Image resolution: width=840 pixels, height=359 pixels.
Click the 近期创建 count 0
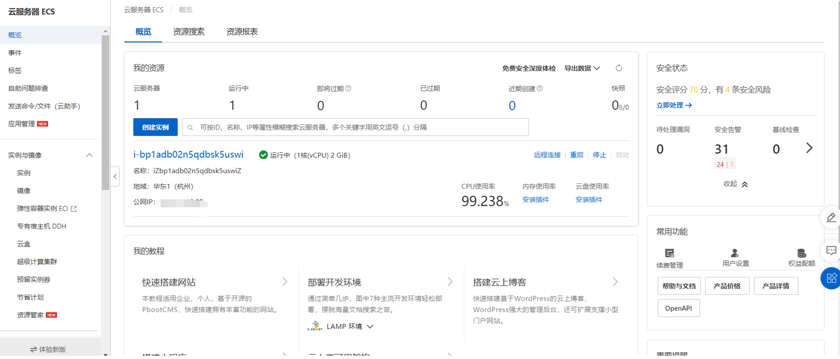512,106
